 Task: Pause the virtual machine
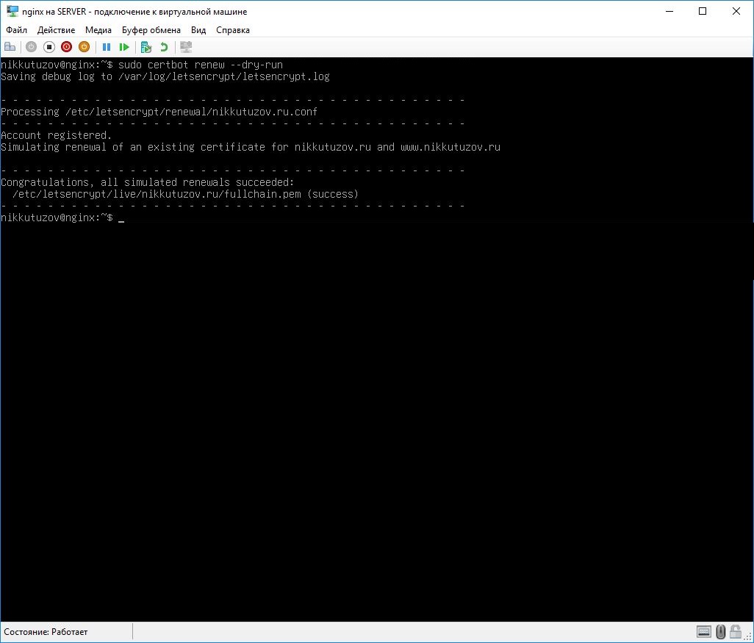[x=107, y=47]
